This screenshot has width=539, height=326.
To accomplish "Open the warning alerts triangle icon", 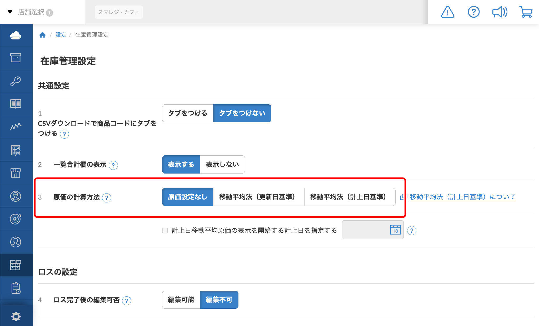I will 447,12.
